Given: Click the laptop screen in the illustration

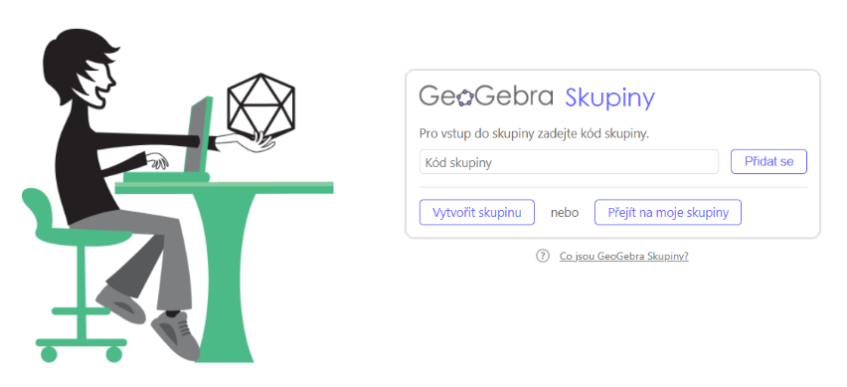Looking at the screenshot, I should coord(197,134).
